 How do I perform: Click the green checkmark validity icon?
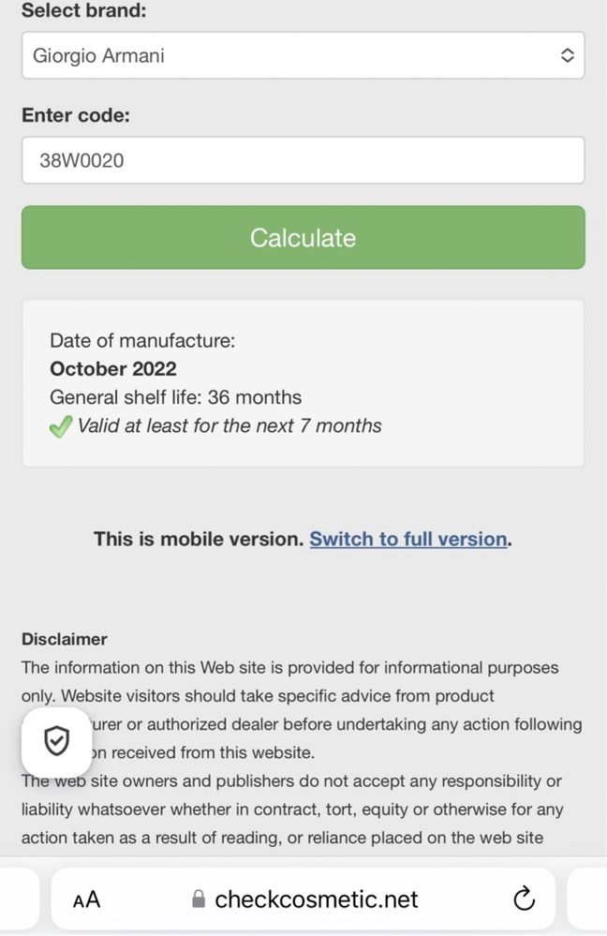[61, 426]
